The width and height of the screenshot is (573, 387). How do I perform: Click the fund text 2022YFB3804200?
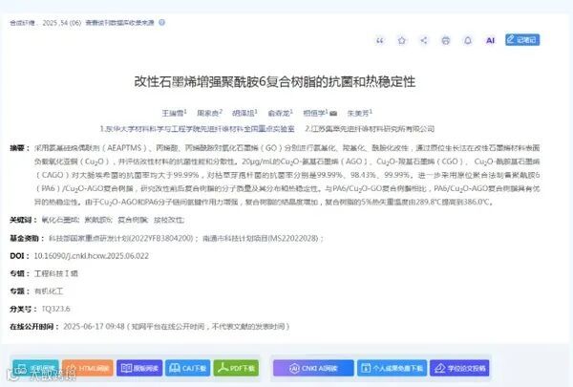[161, 238]
